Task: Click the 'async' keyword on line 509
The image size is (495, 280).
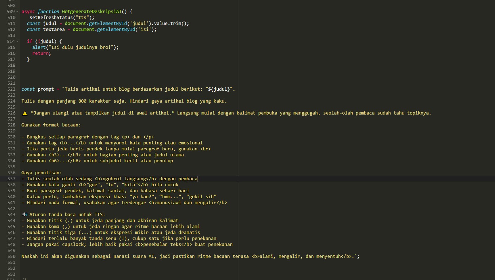Action: 28,12
